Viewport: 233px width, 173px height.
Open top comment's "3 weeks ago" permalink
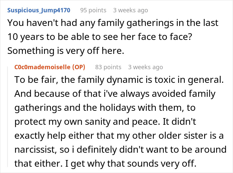(130, 10)
